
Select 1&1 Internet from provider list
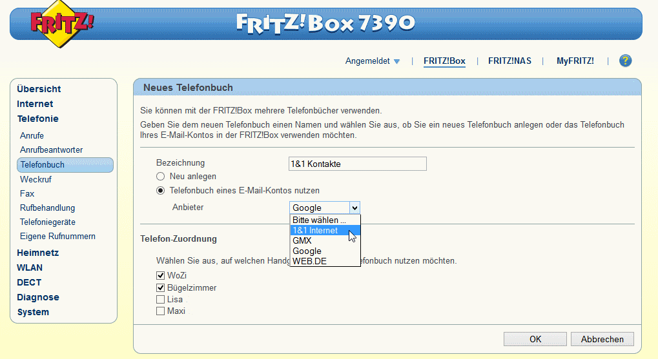tap(314, 231)
